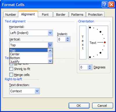Switch to the Font tab
This screenshot has width=116, height=112.
click(x=45, y=15)
